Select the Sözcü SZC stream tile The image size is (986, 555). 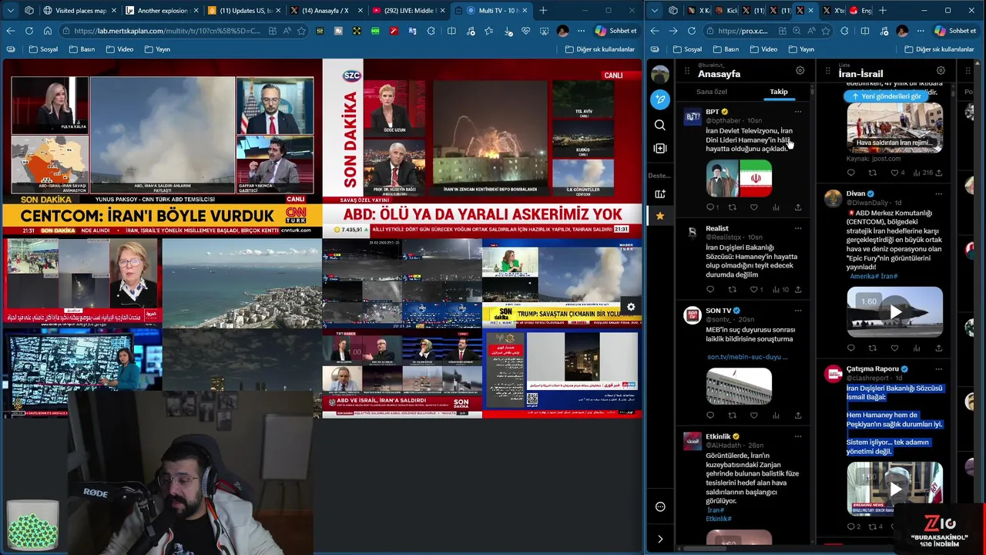pos(482,150)
